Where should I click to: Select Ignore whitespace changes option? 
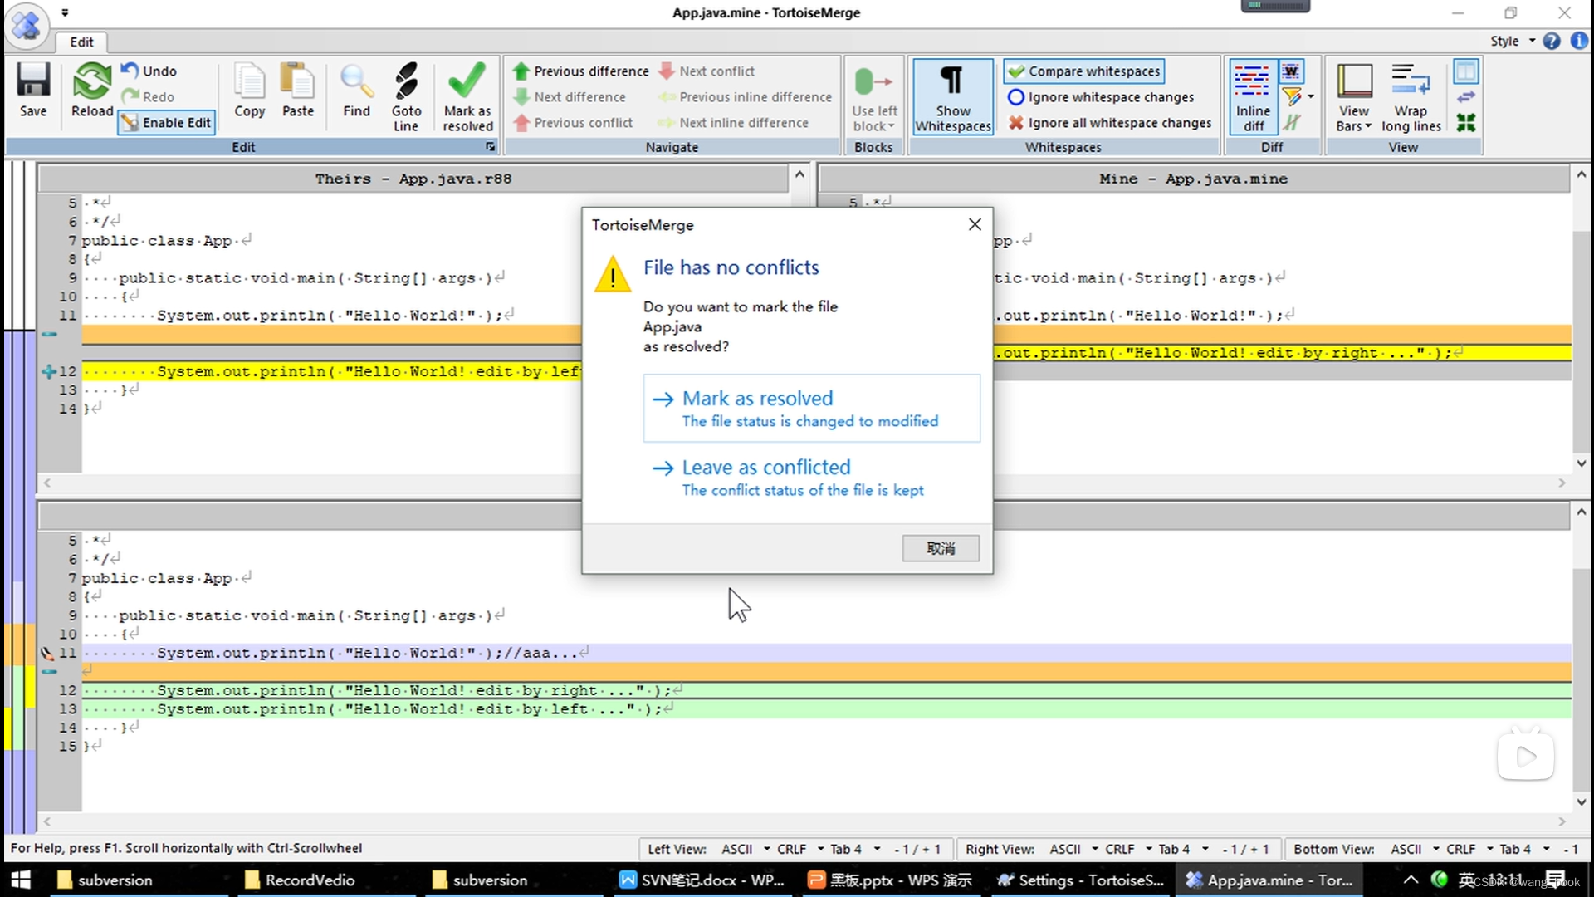(x=1101, y=97)
